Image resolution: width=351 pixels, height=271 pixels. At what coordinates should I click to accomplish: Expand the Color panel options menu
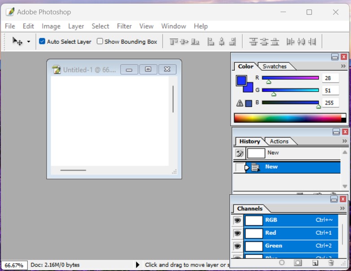[343, 66]
